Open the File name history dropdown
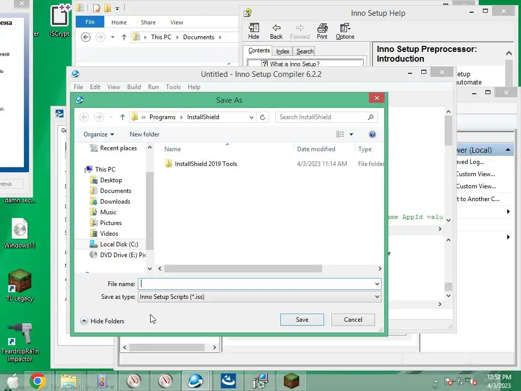The height and width of the screenshot is (391, 521). tap(377, 284)
